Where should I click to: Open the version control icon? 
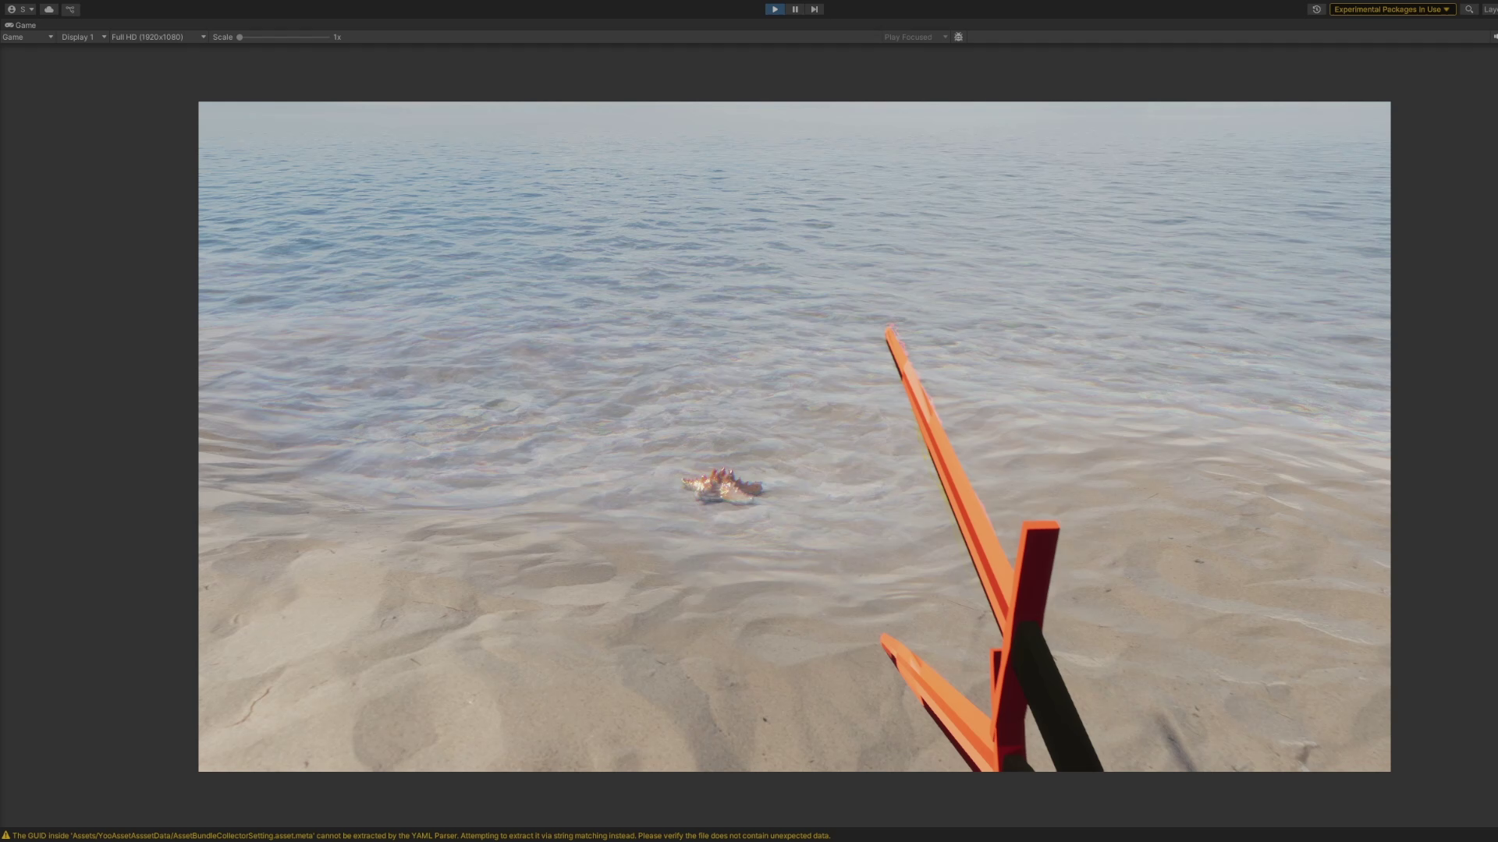tap(70, 9)
